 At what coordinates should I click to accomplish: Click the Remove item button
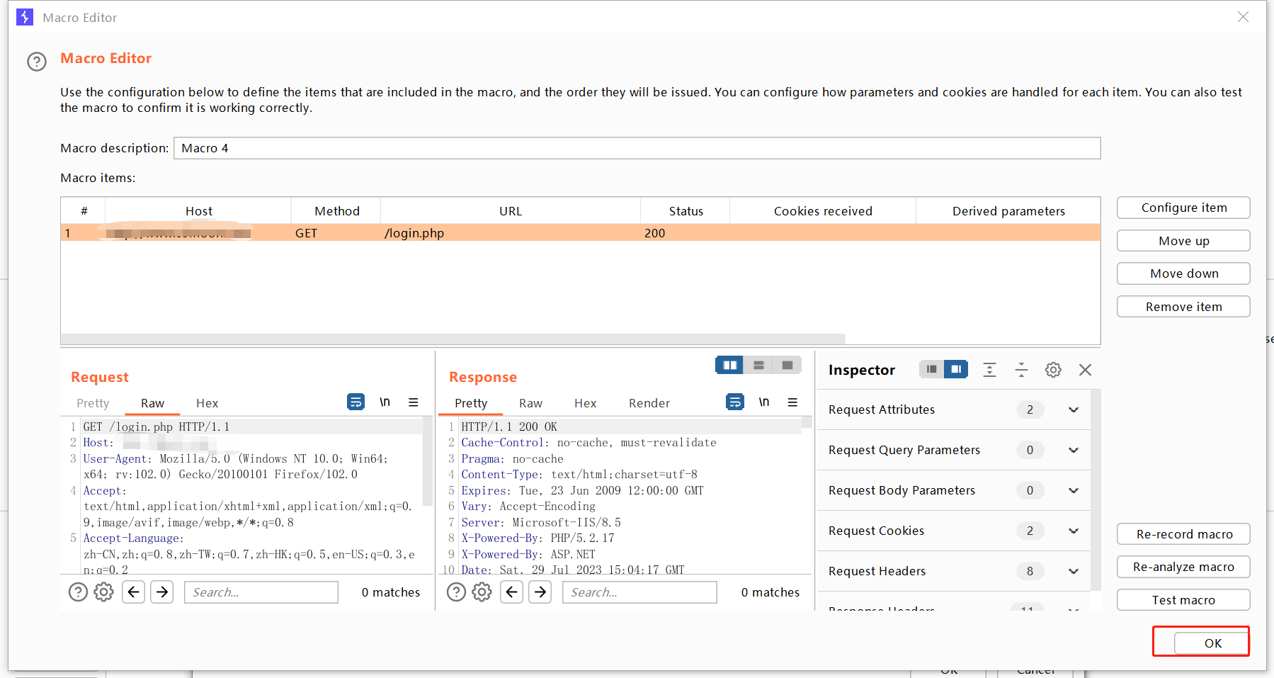click(1183, 307)
